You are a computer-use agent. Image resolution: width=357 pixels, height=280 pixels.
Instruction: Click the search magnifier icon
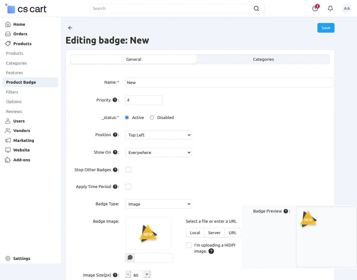point(256,9)
